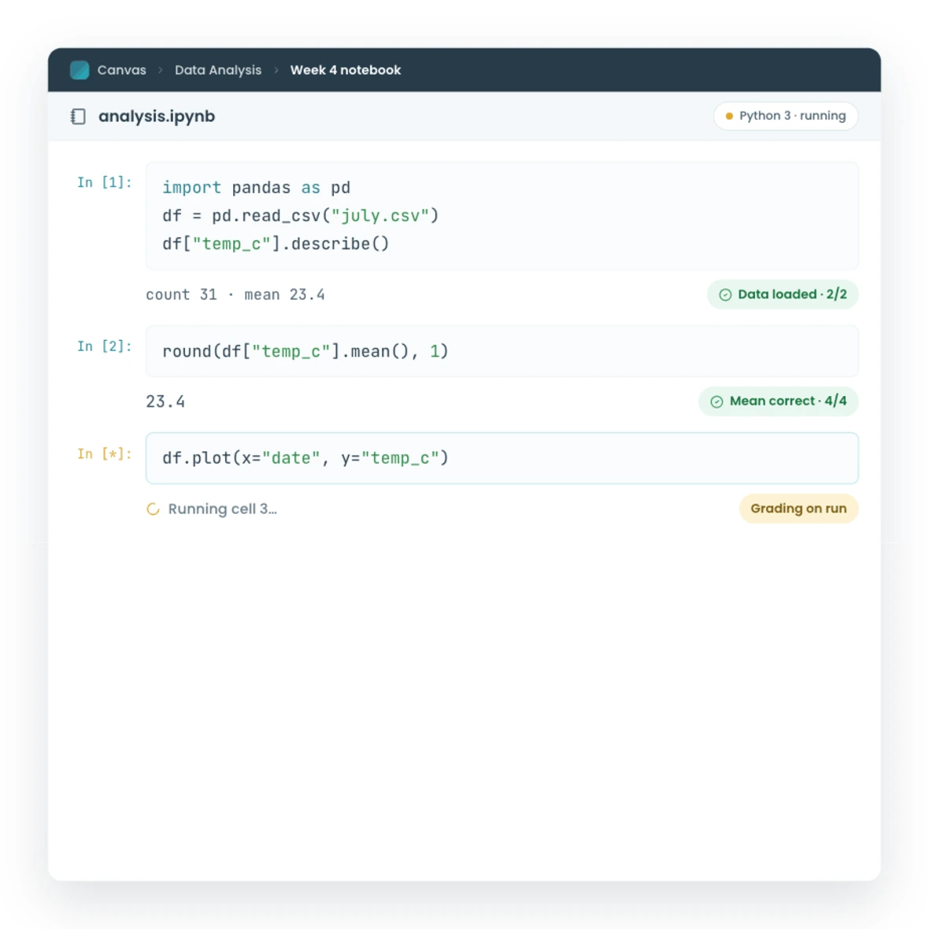Focus the df.plot code cell
The width and height of the screenshot is (929, 929).
(x=502, y=458)
